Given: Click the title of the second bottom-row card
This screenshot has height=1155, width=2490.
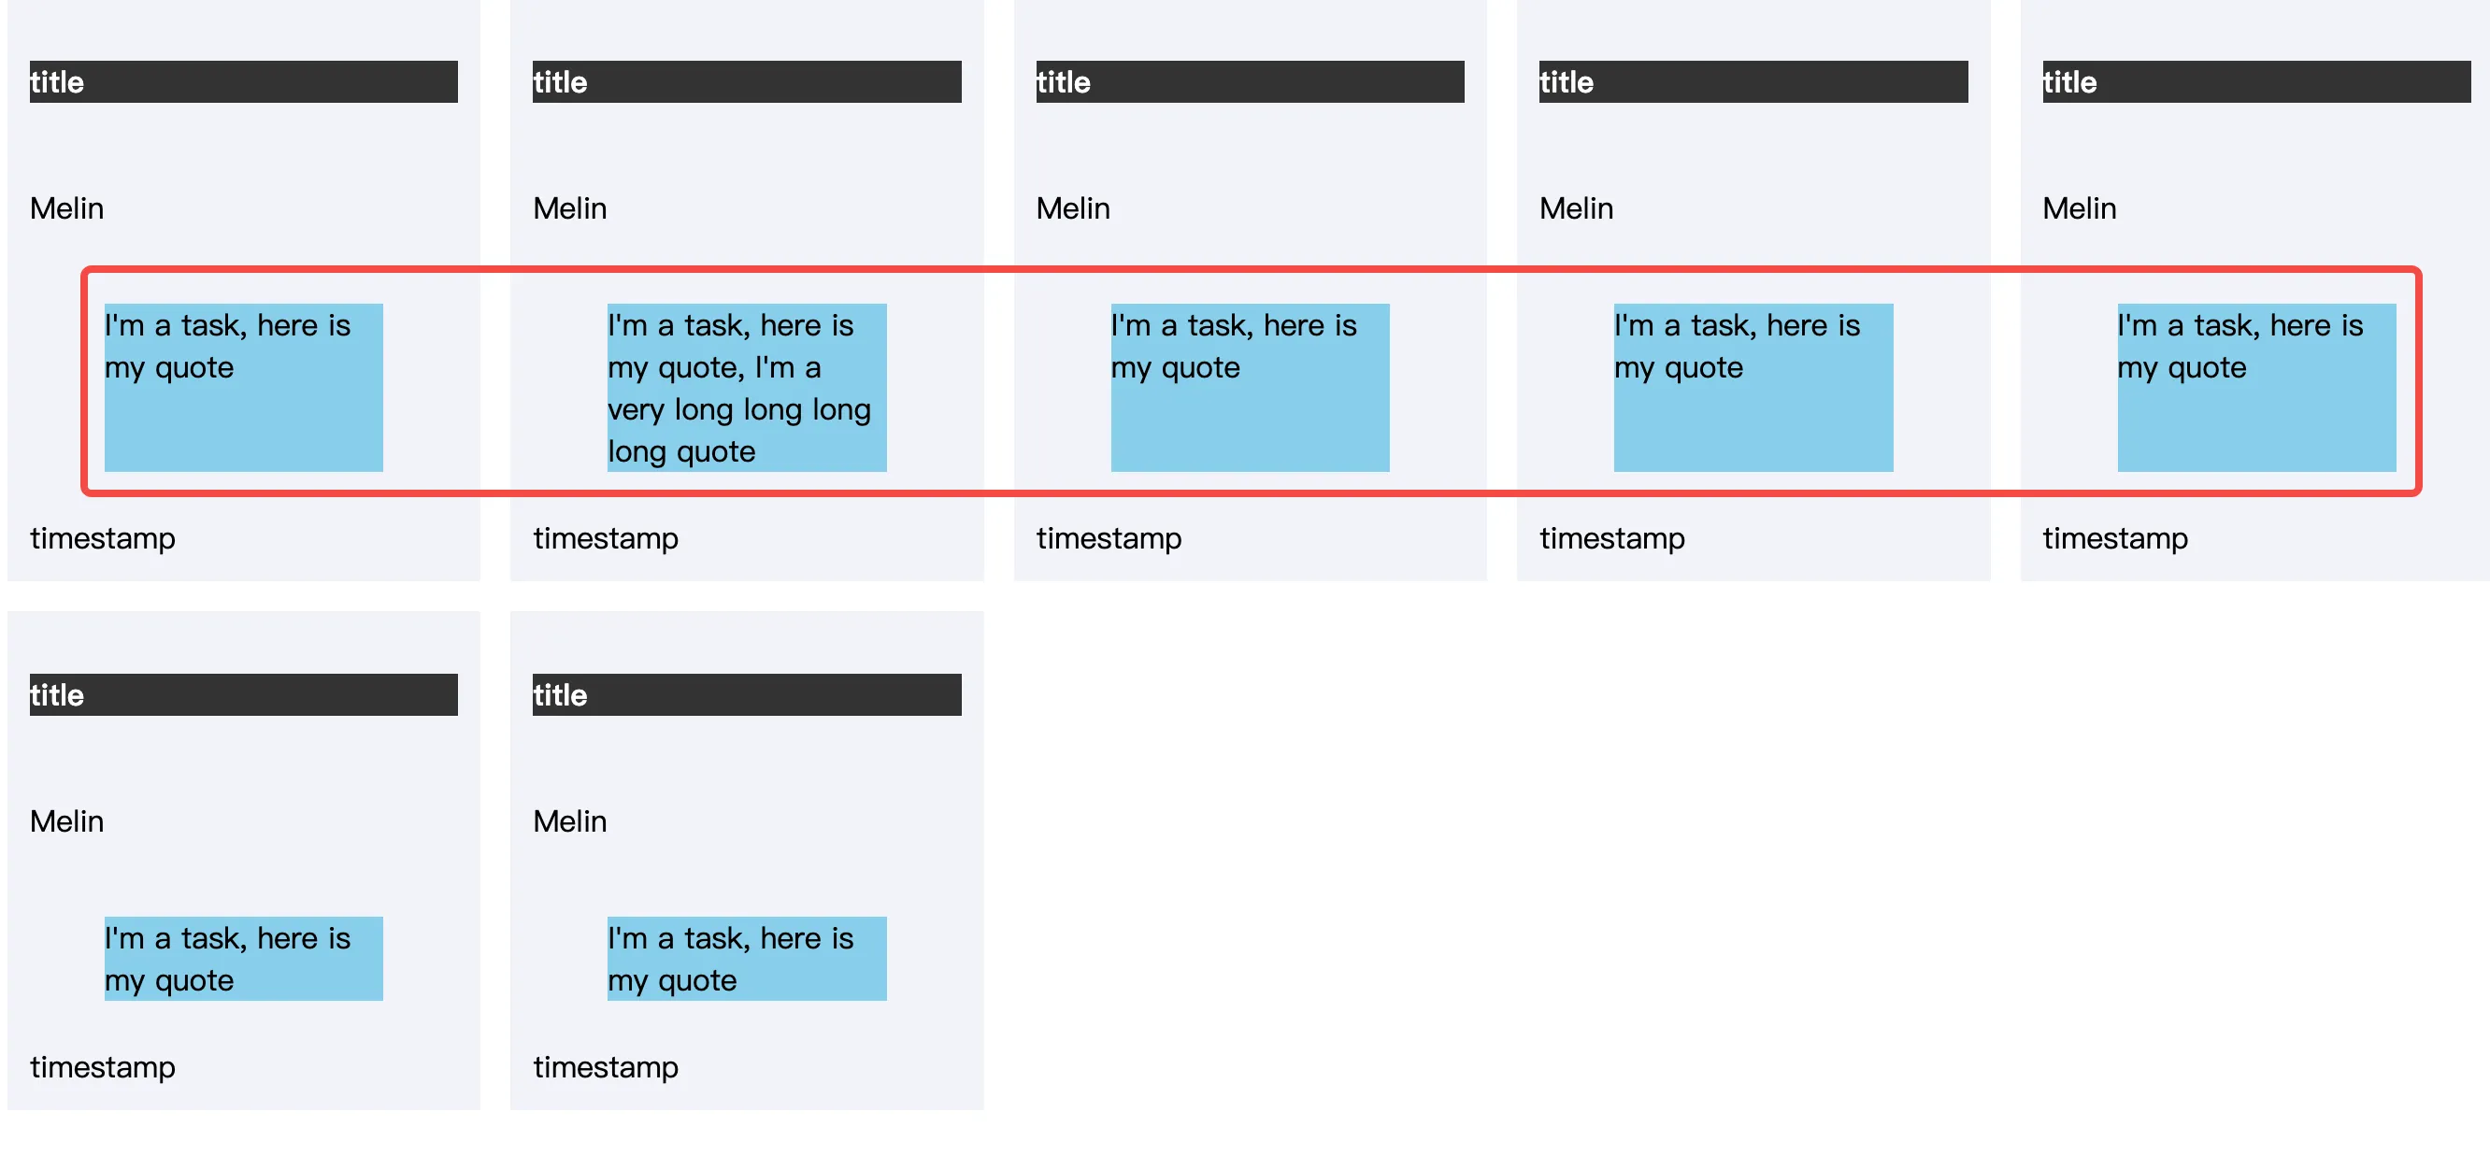Looking at the screenshot, I should 746,695.
